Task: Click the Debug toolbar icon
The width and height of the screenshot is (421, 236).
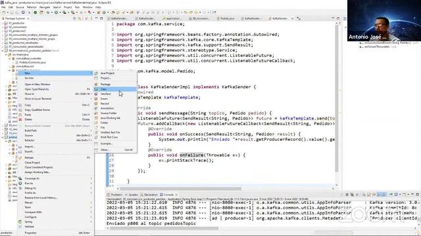Action: 48,12
